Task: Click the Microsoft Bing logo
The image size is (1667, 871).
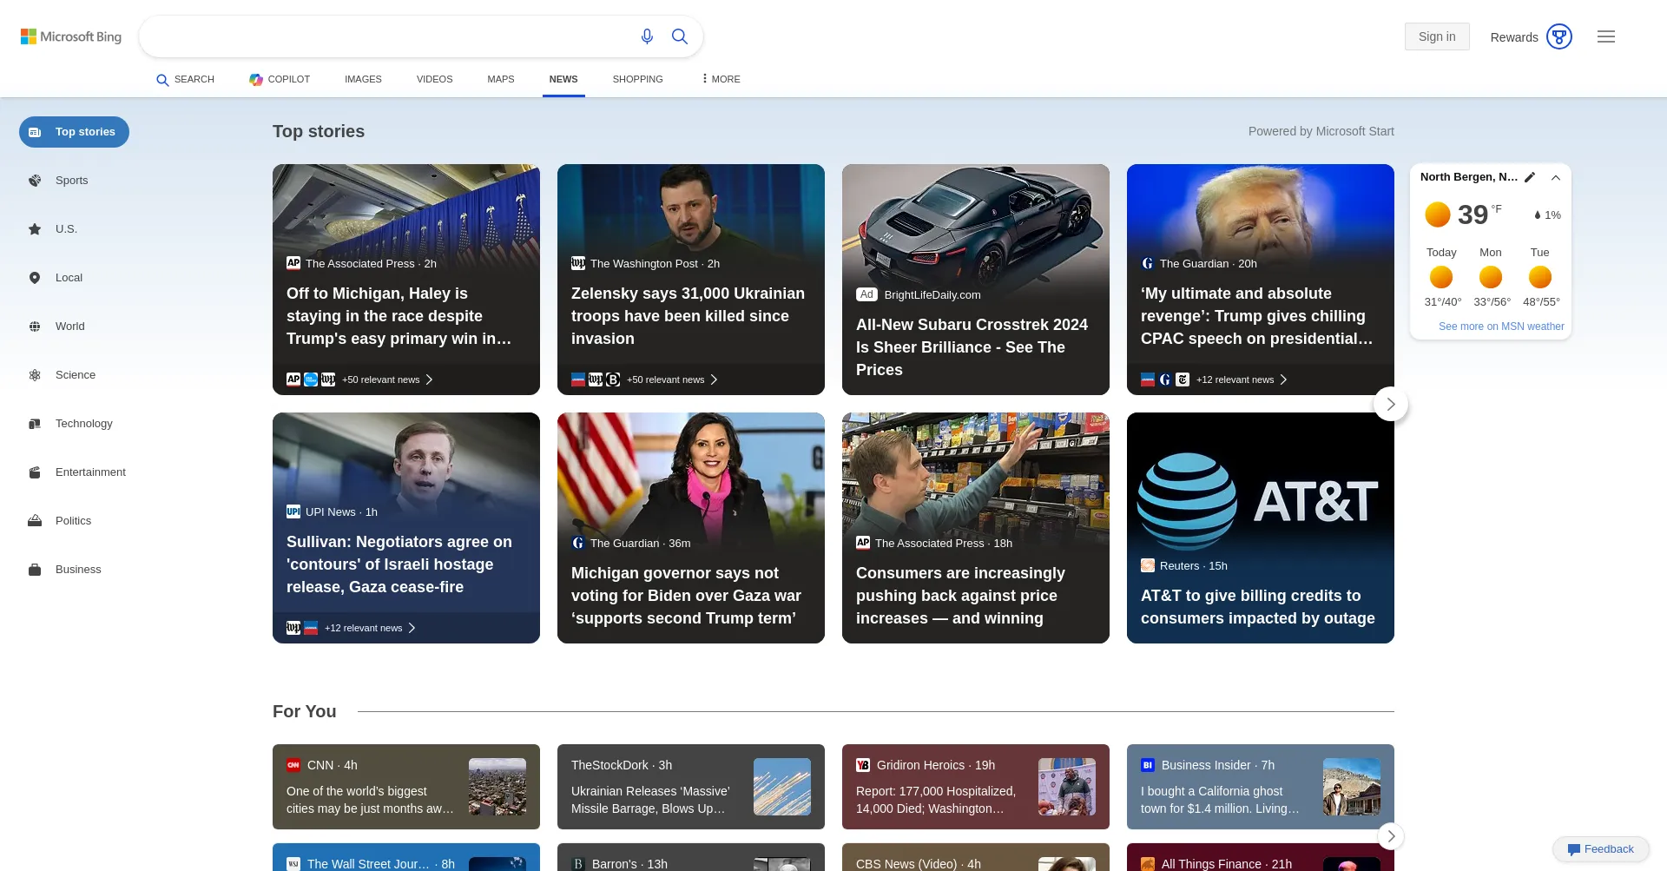Action: click(x=71, y=36)
